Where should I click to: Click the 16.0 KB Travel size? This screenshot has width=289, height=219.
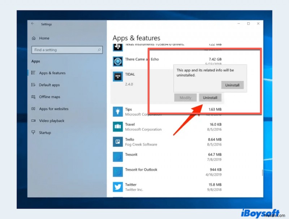click(x=216, y=124)
